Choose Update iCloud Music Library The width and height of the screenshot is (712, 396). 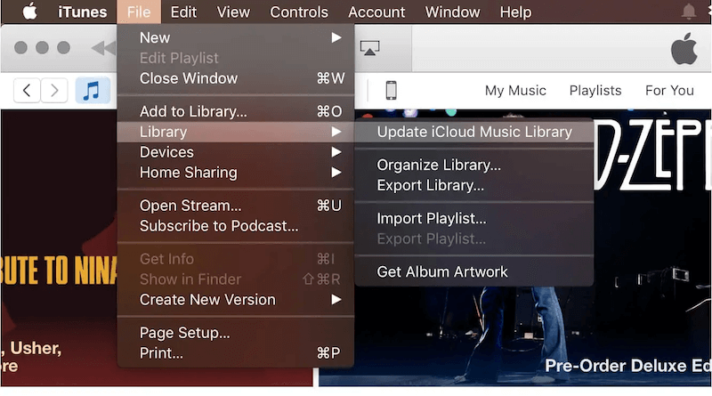tap(473, 132)
